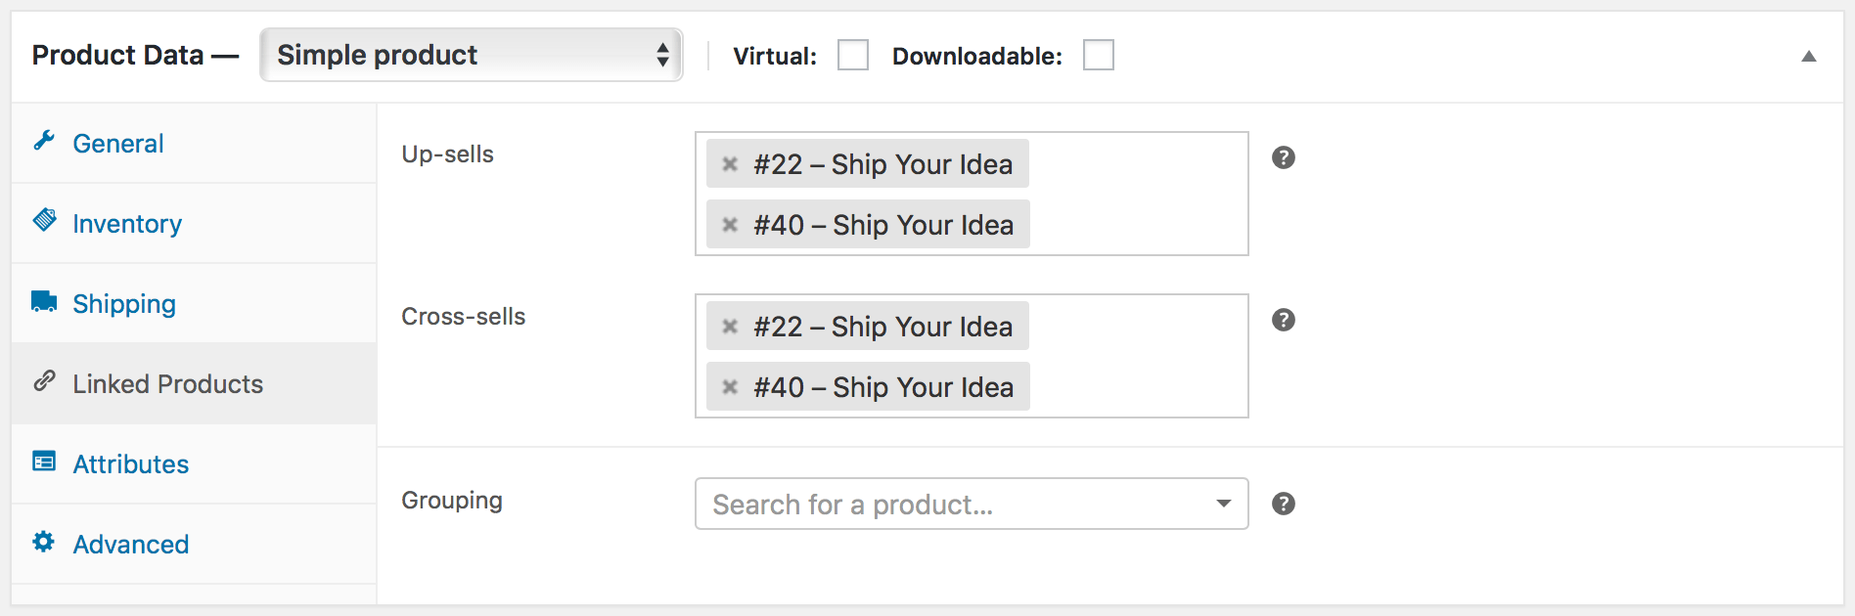Select the General wrench tab icon
The height and width of the screenshot is (616, 1855).
44,142
